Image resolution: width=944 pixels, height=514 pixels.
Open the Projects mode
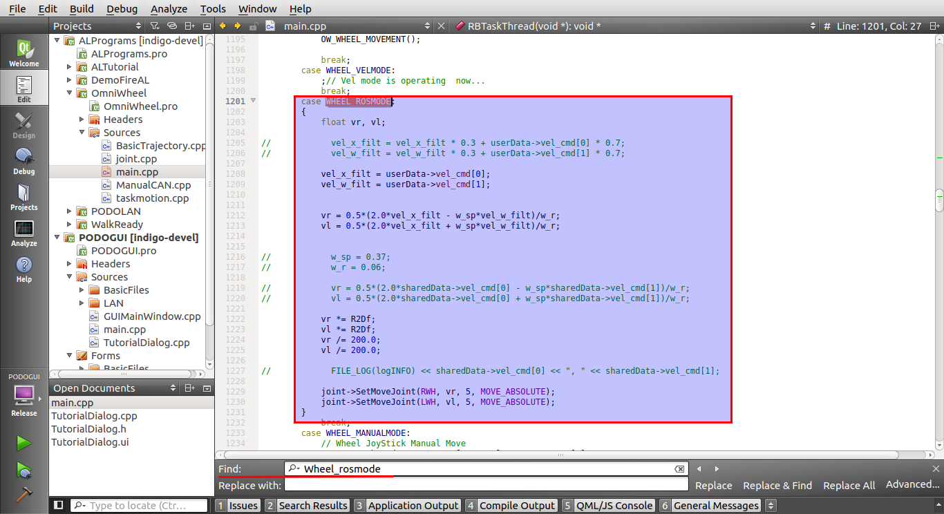coord(23,198)
